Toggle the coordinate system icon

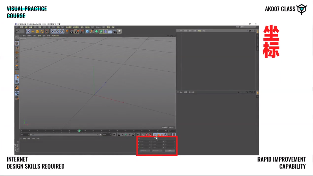pyautogui.click(x=66, y=31)
